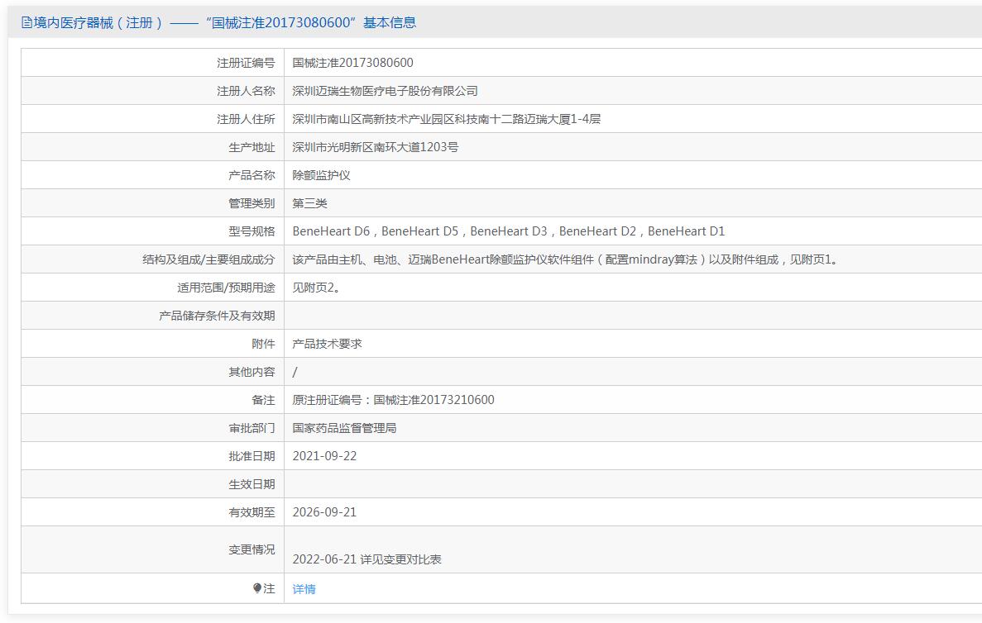Click the label 注册人住所
Viewport: 982px width, 623px height.
[246, 119]
